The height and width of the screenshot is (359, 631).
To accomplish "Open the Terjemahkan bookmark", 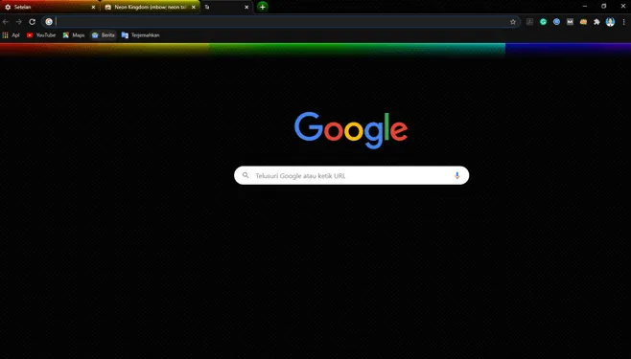I will point(140,35).
